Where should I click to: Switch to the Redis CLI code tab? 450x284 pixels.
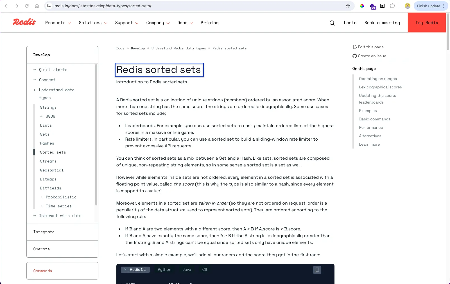click(x=135, y=270)
